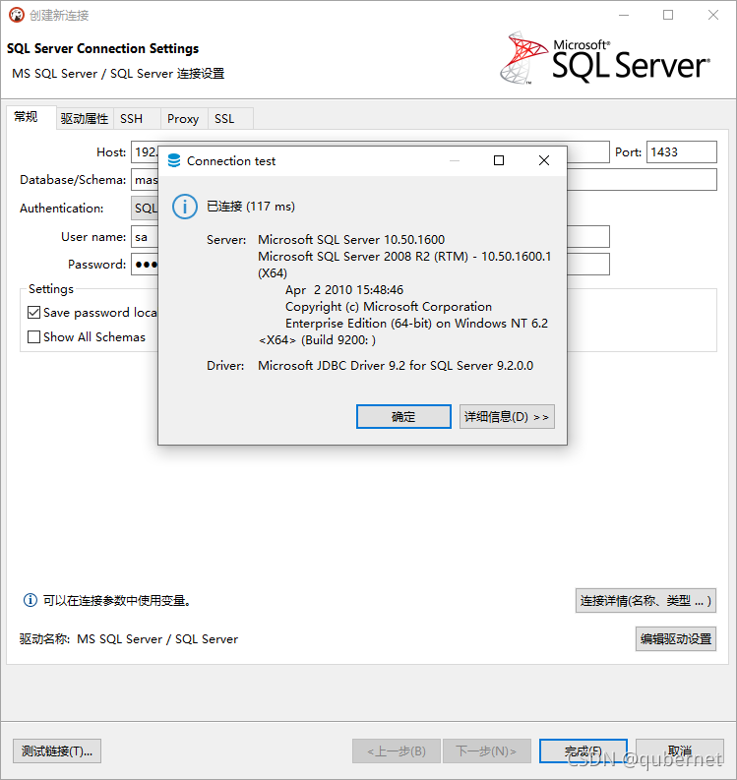Click the DBeaver icon in the title bar
This screenshot has width=737, height=780.
tap(17, 15)
